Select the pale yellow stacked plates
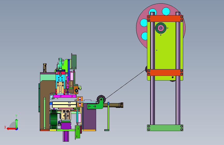Viewport: 224px width, 145px height. [64, 105]
